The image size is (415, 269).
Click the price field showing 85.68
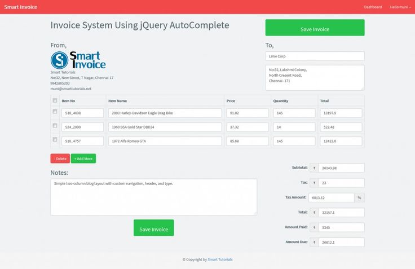pyautogui.click(x=247, y=141)
